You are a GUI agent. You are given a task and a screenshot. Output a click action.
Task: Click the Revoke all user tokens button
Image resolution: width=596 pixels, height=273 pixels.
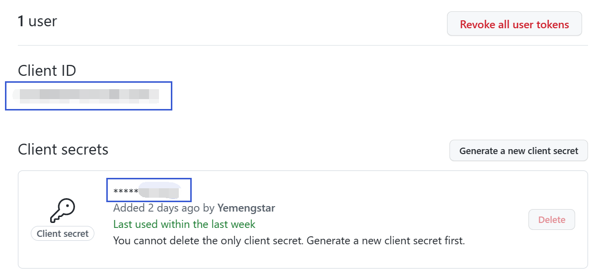[514, 24]
